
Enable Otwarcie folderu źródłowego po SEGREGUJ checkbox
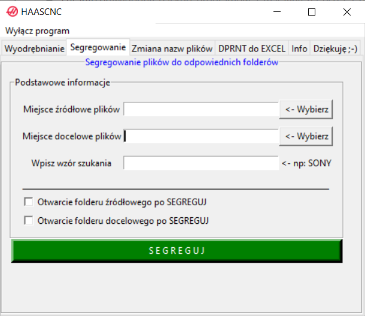28,202
